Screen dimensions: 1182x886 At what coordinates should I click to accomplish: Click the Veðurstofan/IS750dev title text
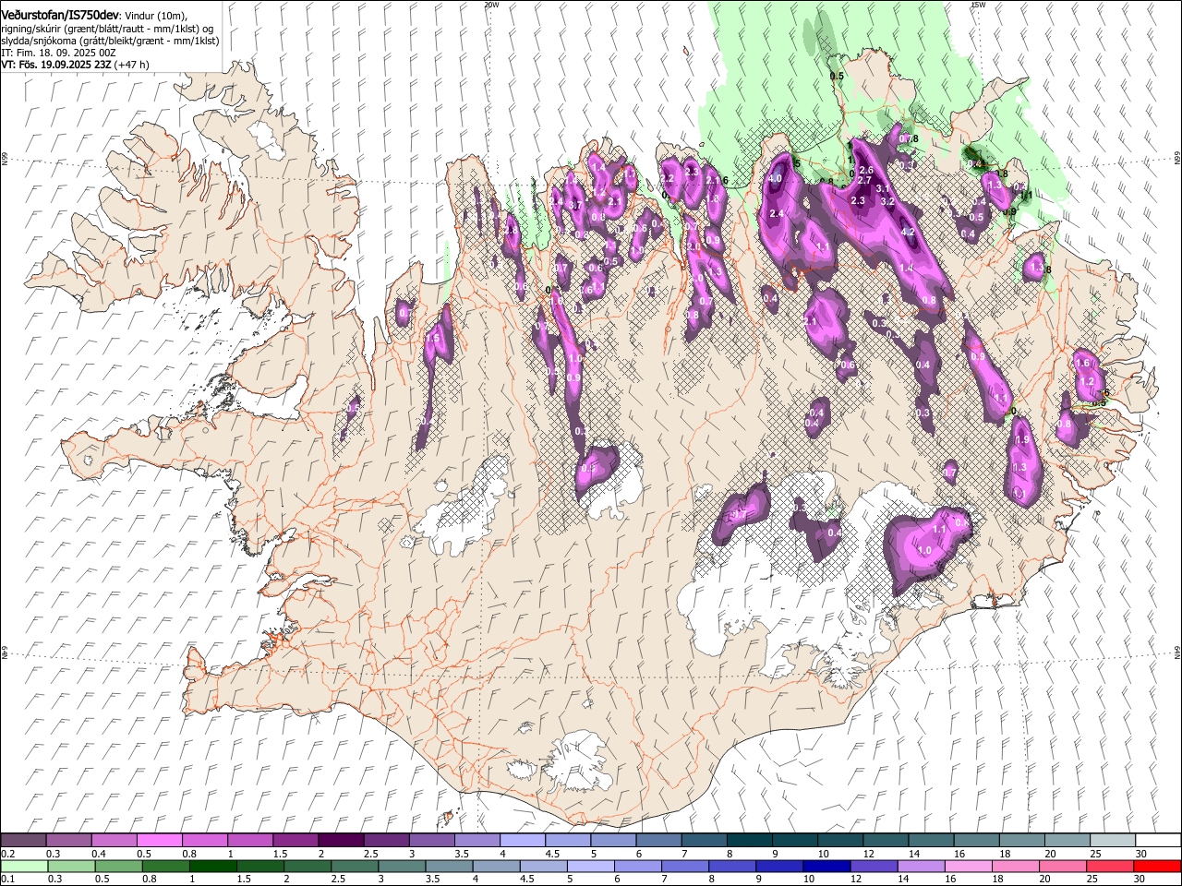click(x=59, y=15)
